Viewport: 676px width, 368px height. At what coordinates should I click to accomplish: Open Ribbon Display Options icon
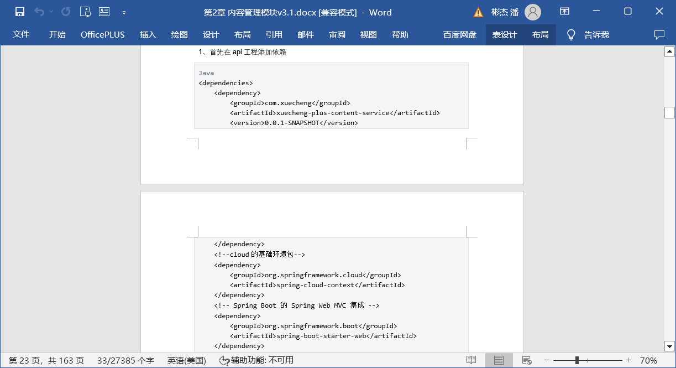tap(564, 12)
